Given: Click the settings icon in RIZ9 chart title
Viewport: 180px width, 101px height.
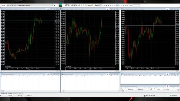Looking at the screenshot, I should (x=48, y=9).
